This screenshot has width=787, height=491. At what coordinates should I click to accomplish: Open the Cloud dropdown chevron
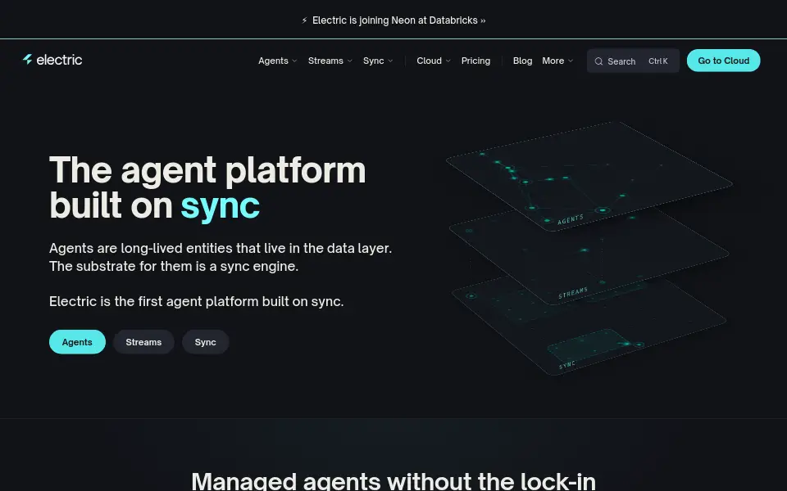coord(448,61)
